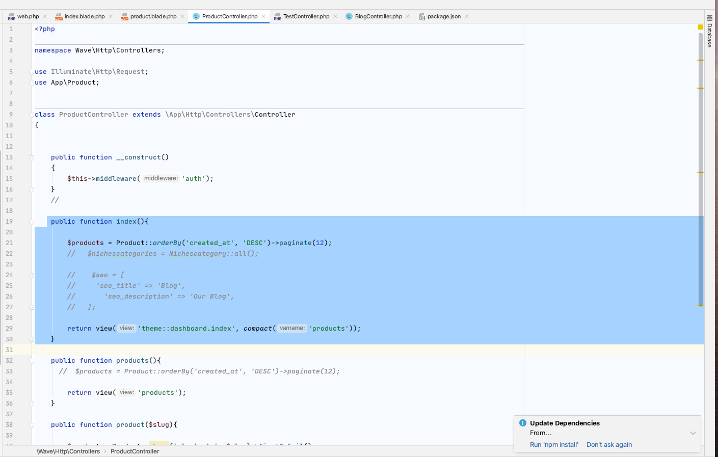Click the blade icon on index.blade.php tab
The image size is (718, 457).
click(59, 17)
